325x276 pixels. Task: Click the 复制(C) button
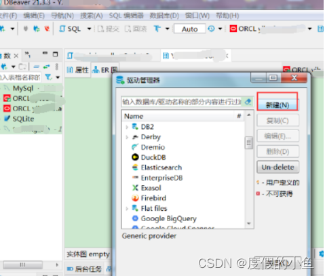click(278, 121)
